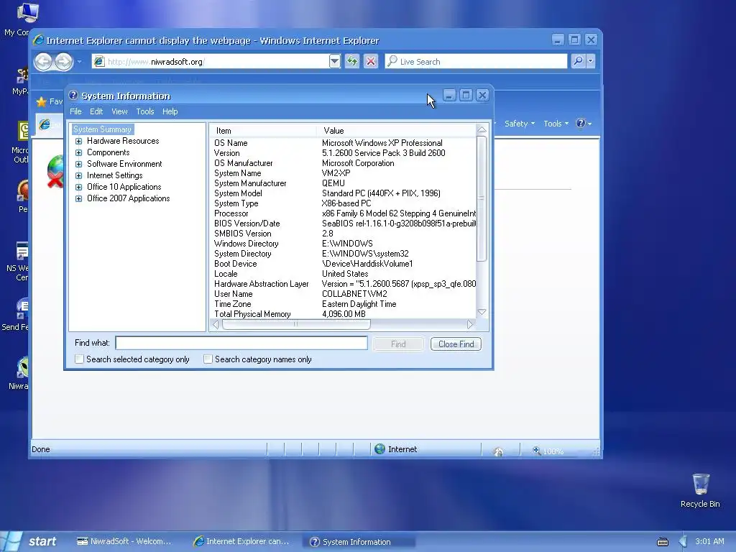Expand the Software Environment node
This screenshot has width=736, height=552.
click(x=79, y=164)
